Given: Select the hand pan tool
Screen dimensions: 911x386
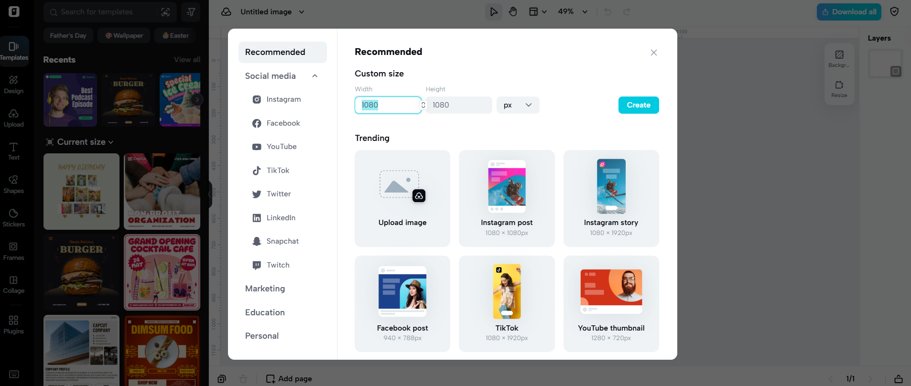Looking at the screenshot, I should click(x=513, y=12).
